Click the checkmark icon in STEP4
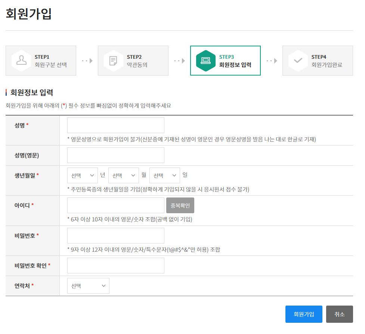 coord(298,61)
